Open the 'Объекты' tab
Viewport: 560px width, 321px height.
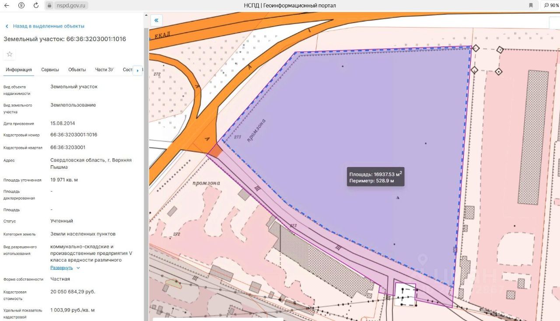click(x=77, y=70)
